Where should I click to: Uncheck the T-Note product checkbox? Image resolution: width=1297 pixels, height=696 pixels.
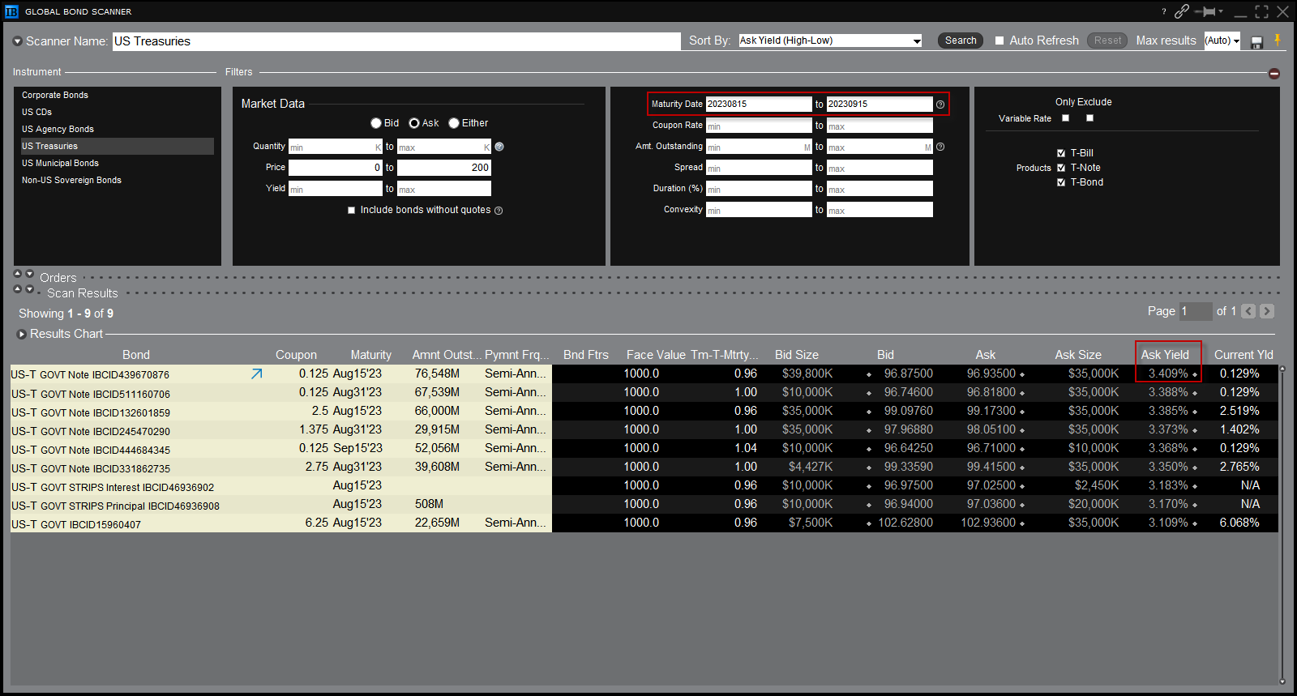[x=1061, y=168]
